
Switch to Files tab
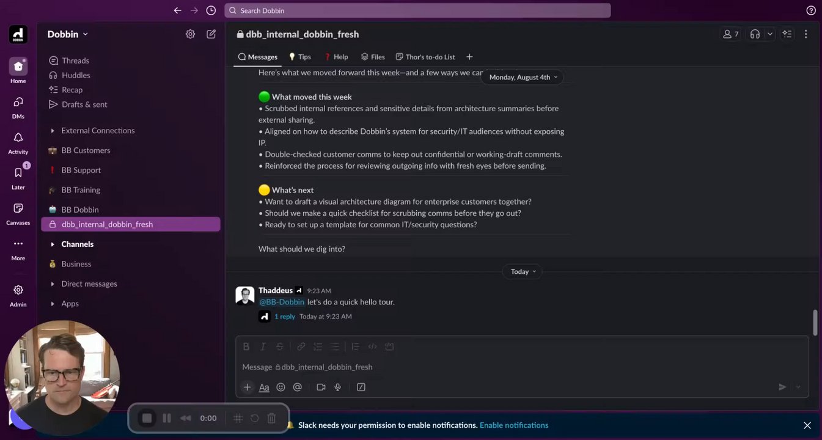[x=373, y=57]
